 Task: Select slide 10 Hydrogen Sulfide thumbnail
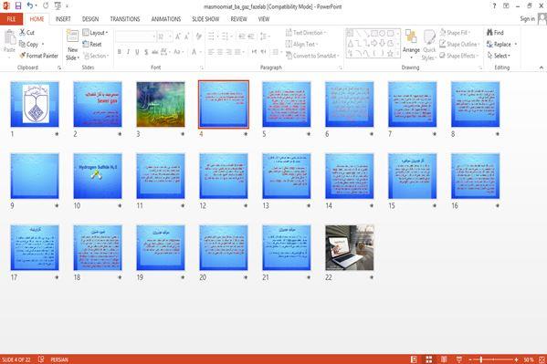click(98, 176)
